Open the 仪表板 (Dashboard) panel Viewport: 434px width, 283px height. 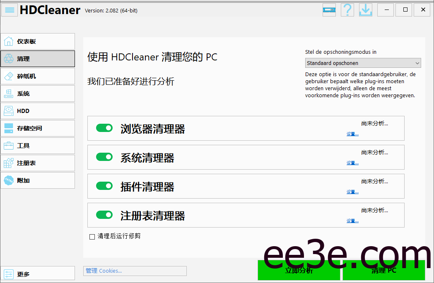37,41
